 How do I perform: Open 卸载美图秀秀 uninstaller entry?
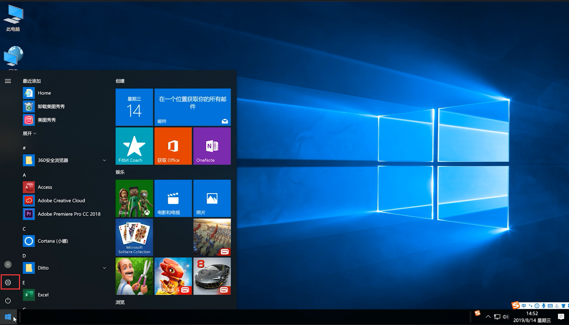65,106
